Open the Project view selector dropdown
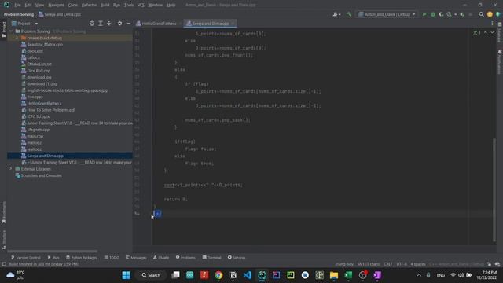The width and height of the screenshot is (503, 283). 25,24
